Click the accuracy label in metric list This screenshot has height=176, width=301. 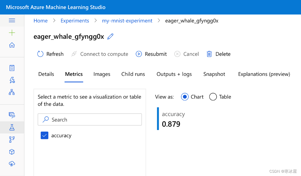61,135
